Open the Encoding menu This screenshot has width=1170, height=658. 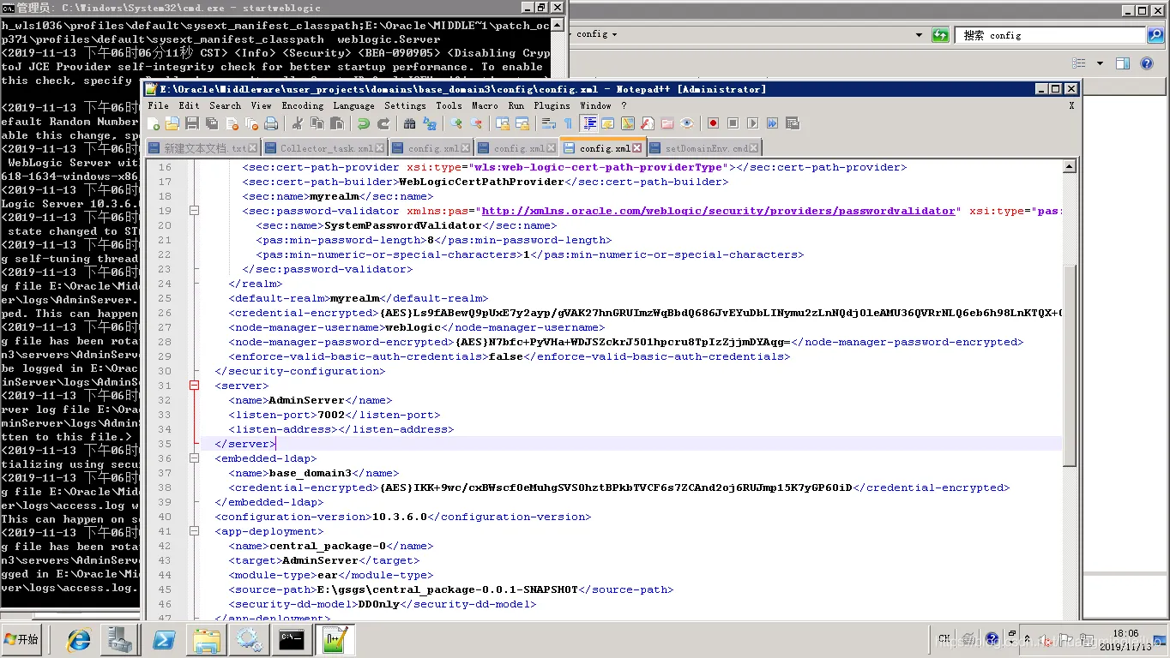pyautogui.click(x=303, y=105)
